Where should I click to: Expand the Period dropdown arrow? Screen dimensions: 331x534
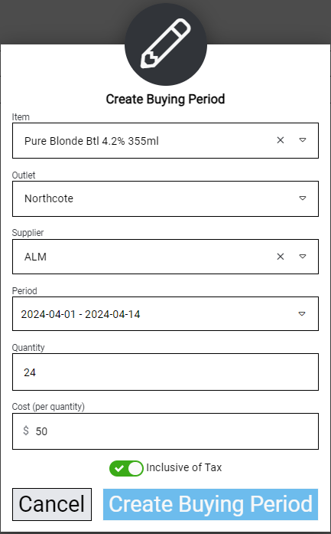(302, 313)
